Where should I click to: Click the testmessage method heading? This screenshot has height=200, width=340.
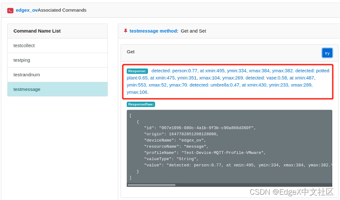point(154,31)
